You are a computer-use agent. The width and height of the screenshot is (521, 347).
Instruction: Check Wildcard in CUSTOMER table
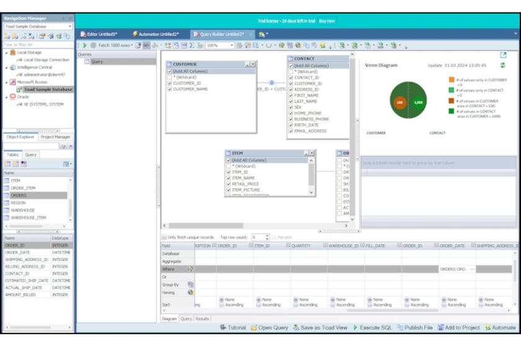pyautogui.click(x=170, y=77)
